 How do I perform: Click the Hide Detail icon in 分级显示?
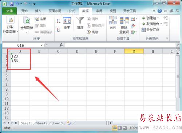[x=166, y=24]
